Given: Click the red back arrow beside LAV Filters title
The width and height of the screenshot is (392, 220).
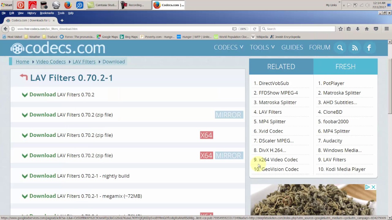Looking at the screenshot, I should coord(24,77).
